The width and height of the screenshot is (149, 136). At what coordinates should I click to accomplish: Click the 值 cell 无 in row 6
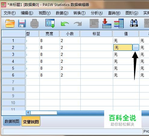point(126,75)
